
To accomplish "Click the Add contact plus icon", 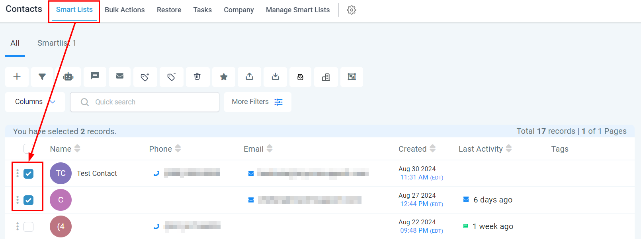I will coord(17,77).
